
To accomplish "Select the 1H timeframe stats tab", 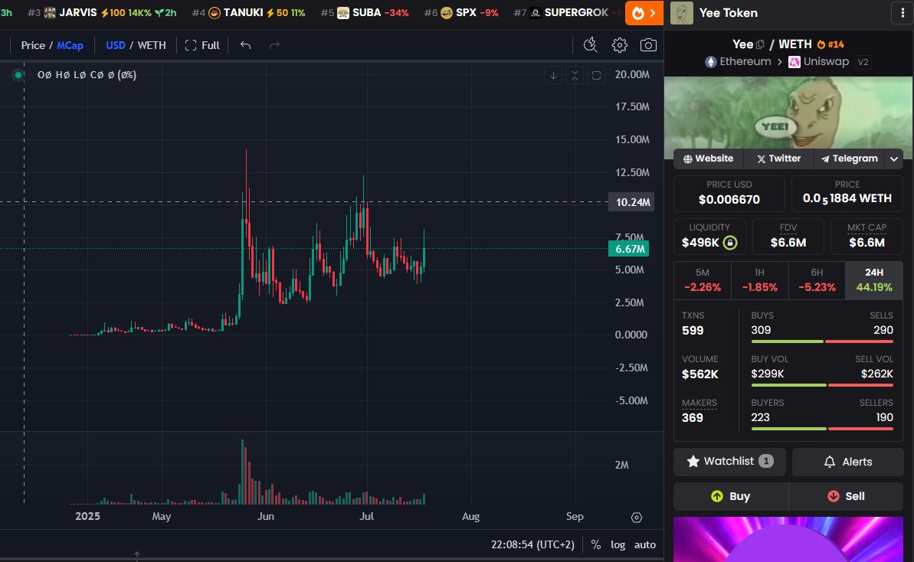I will click(759, 280).
